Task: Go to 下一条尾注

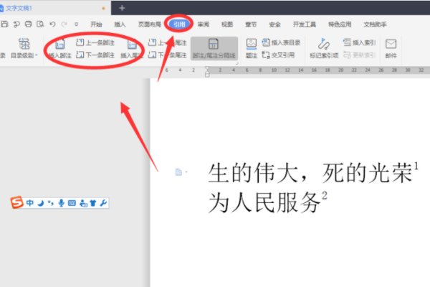Action: point(168,55)
